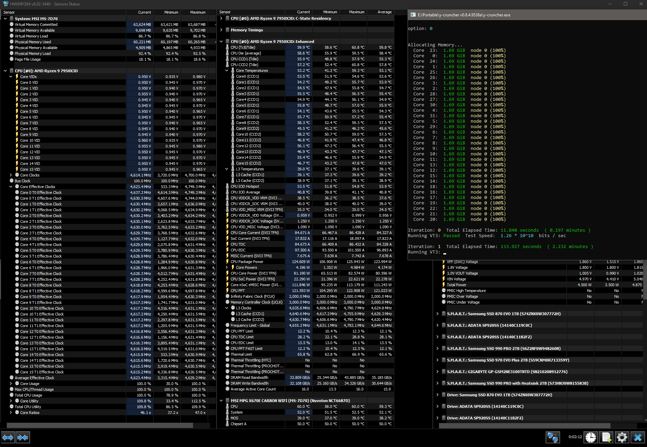Click the Sensor column header in left panel
Image resolution: width=647 pixels, height=447 pixels.
[x=63, y=12]
